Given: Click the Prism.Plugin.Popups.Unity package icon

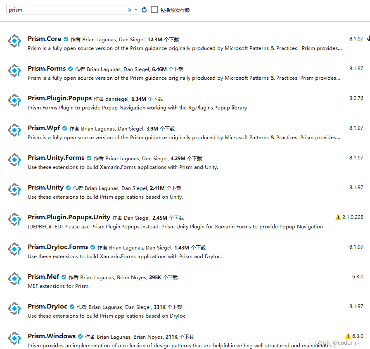Looking at the screenshot, I should click(x=14, y=219).
